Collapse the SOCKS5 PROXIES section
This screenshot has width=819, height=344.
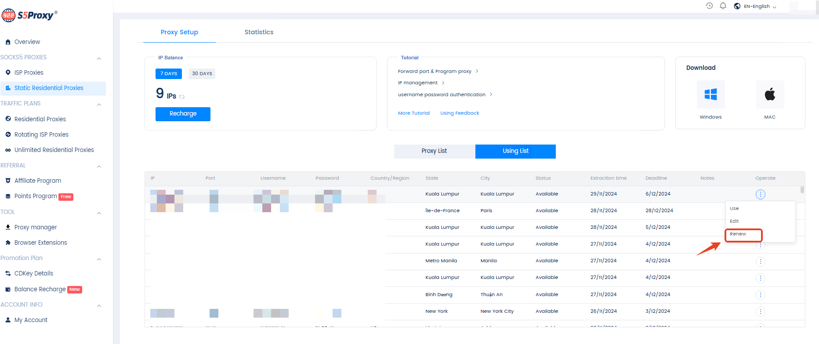tap(99, 58)
